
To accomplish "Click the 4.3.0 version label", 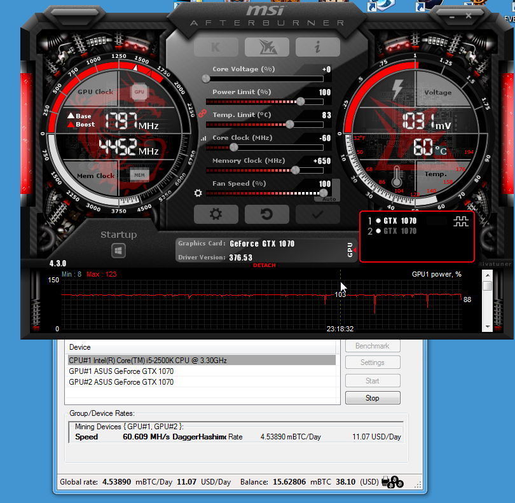I will pos(58,263).
